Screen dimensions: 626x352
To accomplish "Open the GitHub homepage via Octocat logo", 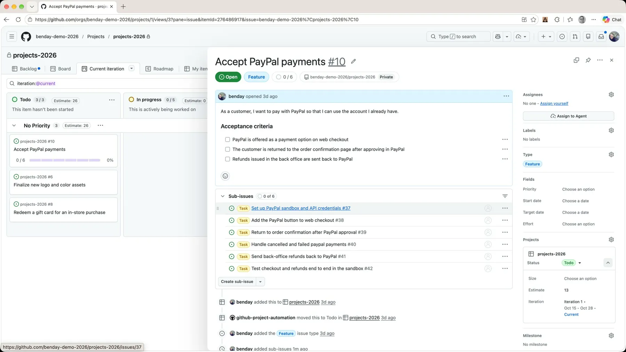I will click(26, 37).
